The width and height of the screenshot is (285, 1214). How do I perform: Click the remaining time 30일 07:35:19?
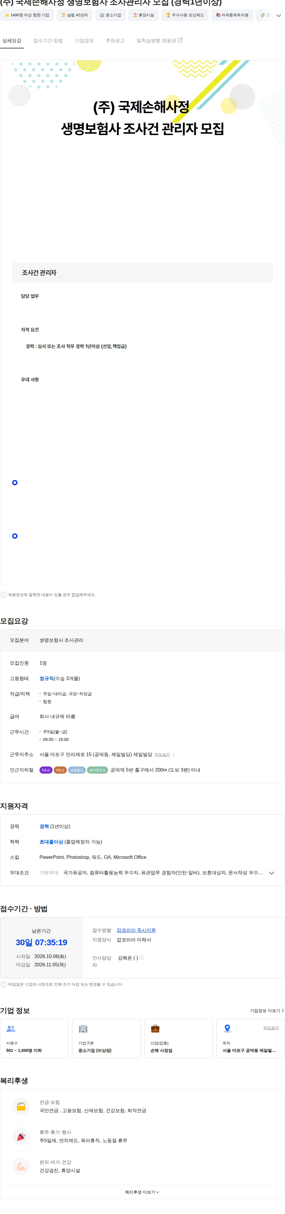(x=42, y=943)
